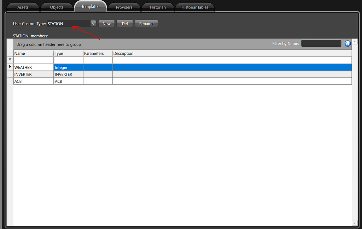362x229 pixels.
Task: Open the Type cell dropdown showing Integer
Action: point(68,67)
